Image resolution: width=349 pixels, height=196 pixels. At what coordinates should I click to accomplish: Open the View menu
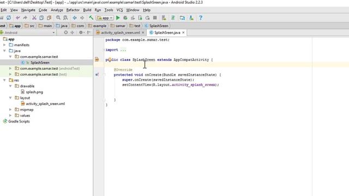(14, 10)
